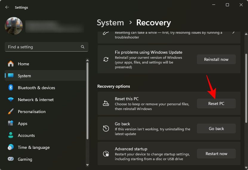
Task: Open Network & internet Wi-Fi icon
Action: 11,100
